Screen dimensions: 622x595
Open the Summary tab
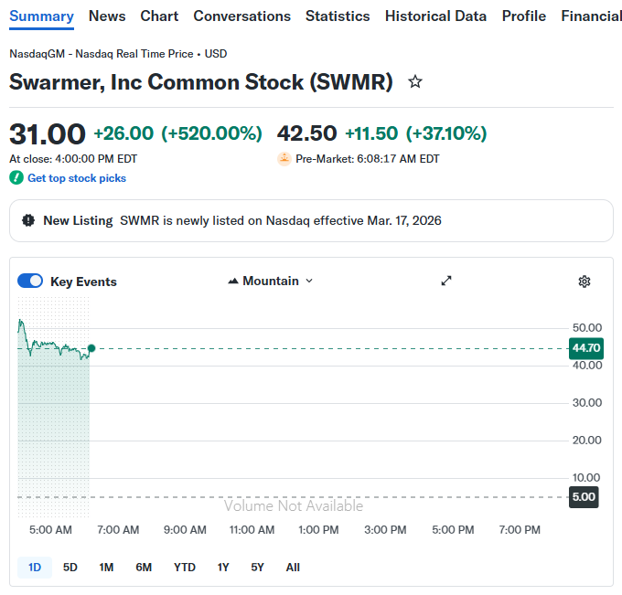coord(42,16)
